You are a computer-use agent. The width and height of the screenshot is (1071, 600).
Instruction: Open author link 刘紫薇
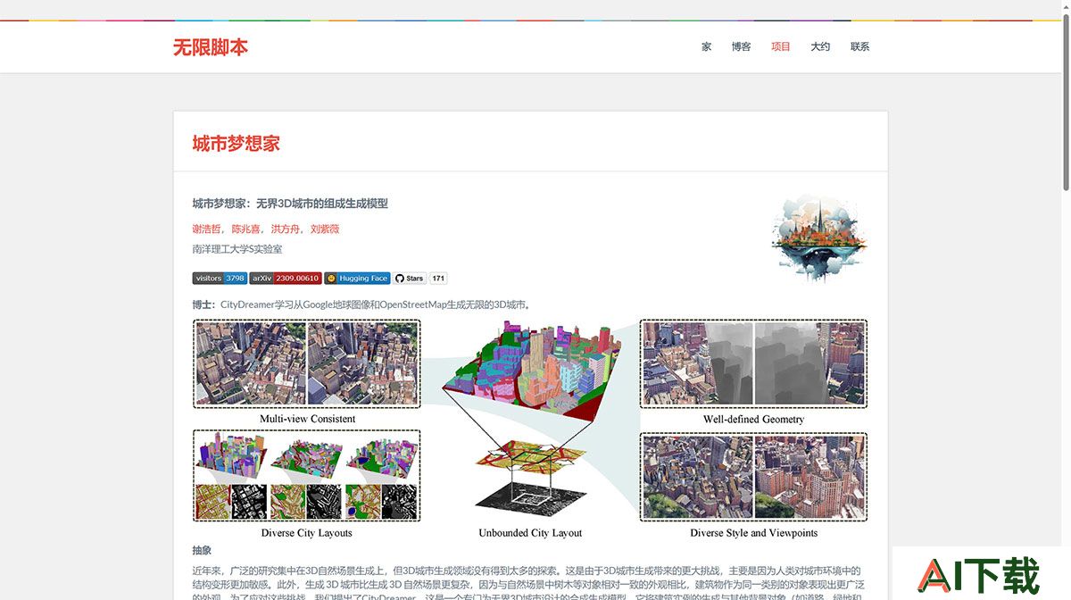tap(325, 229)
